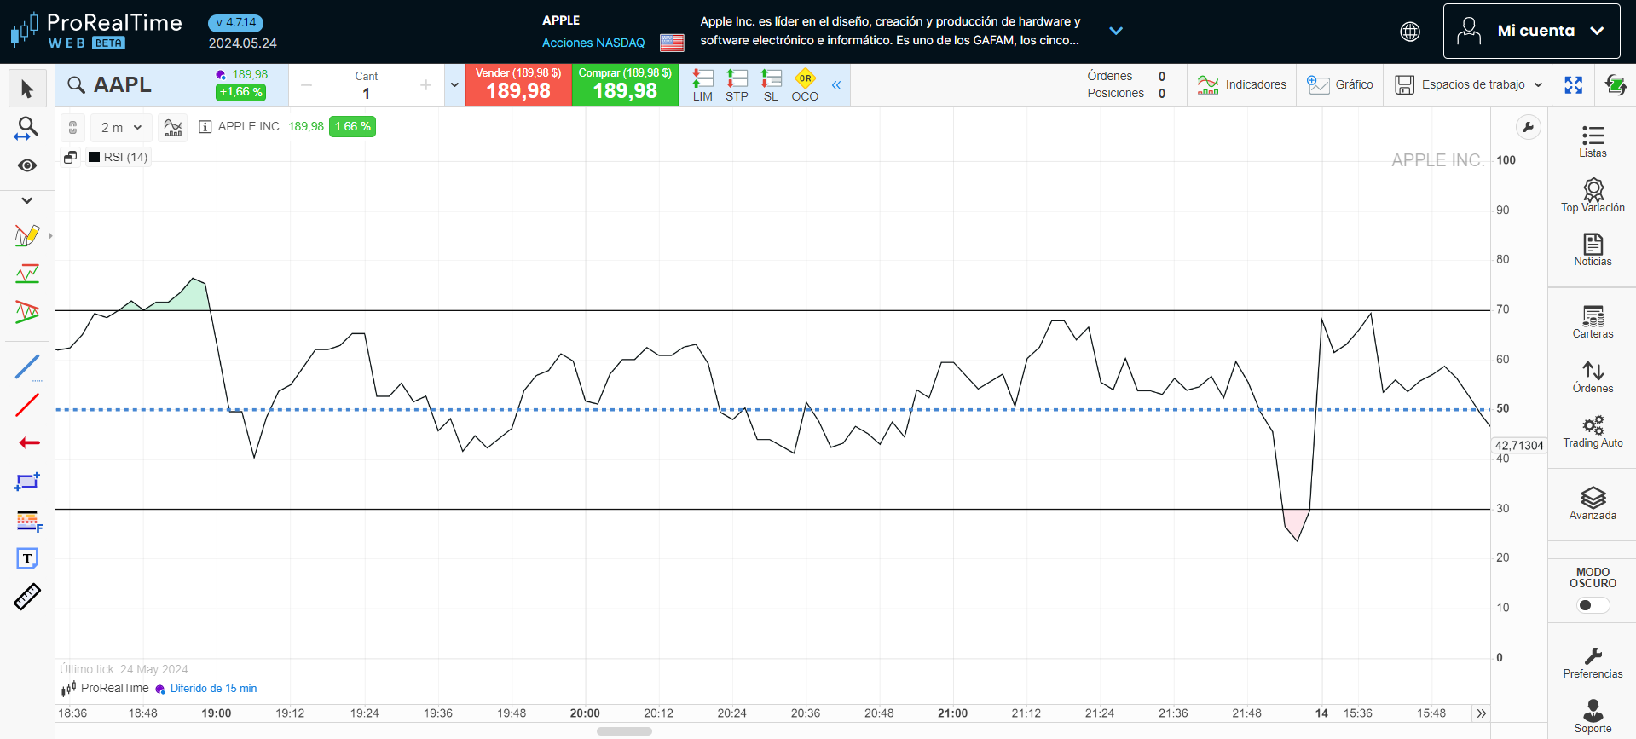Click the Comprar buy button
Image resolution: width=1636 pixels, height=739 pixels.
pos(625,85)
